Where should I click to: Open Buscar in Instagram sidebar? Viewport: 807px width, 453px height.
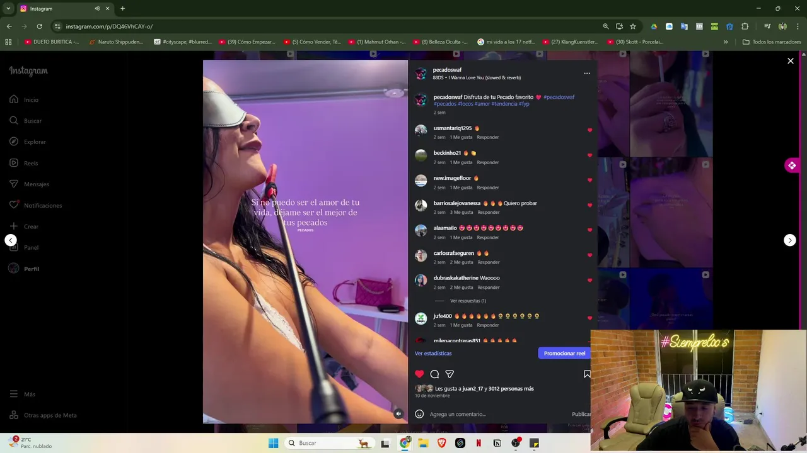(25, 121)
